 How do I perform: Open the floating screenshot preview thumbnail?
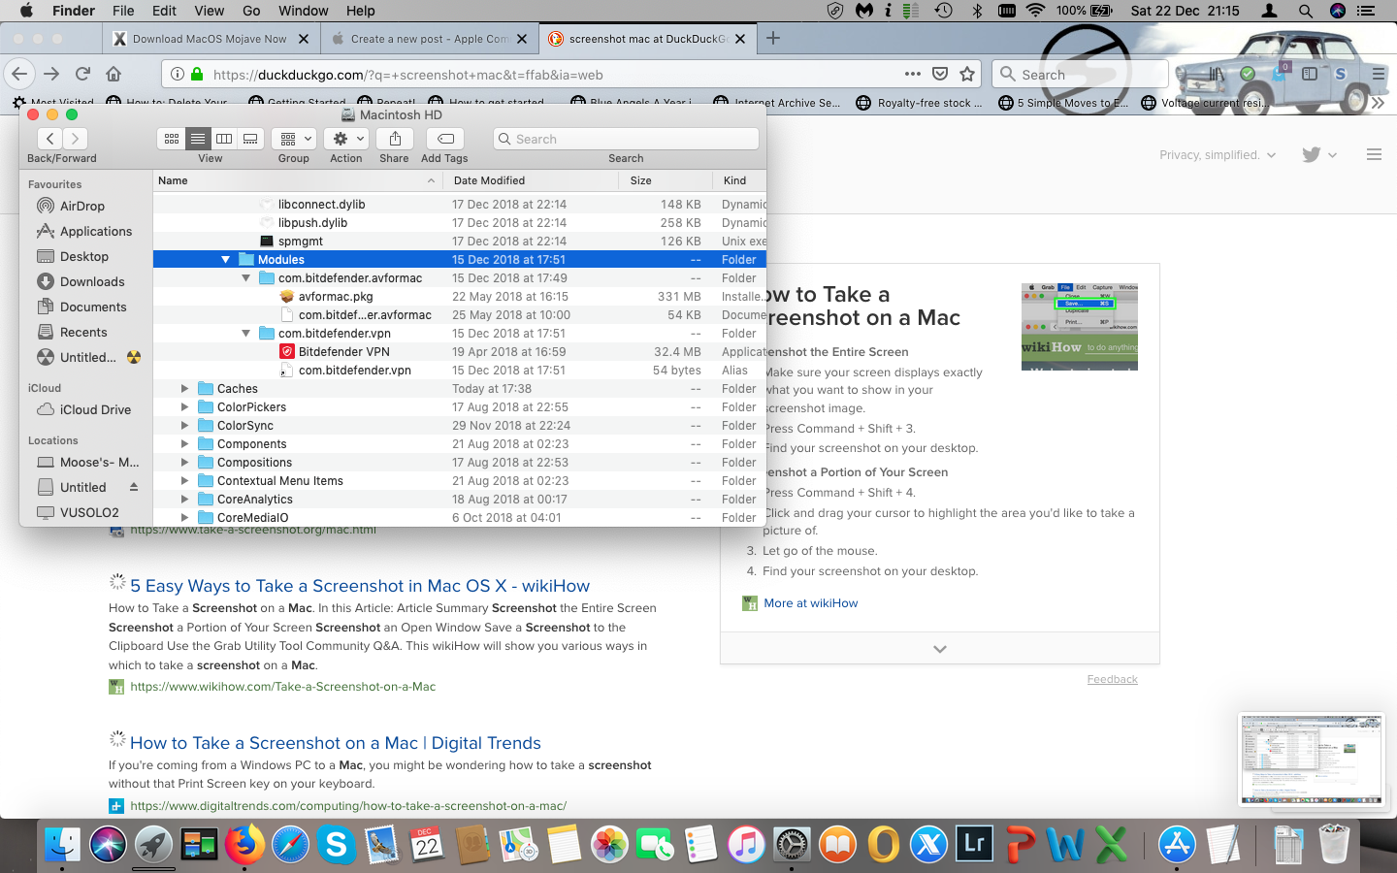coord(1312,760)
